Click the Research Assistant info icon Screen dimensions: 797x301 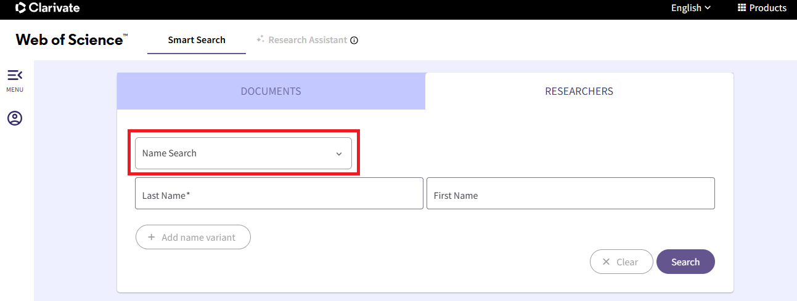pyautogui.click(x=354, y=41)
